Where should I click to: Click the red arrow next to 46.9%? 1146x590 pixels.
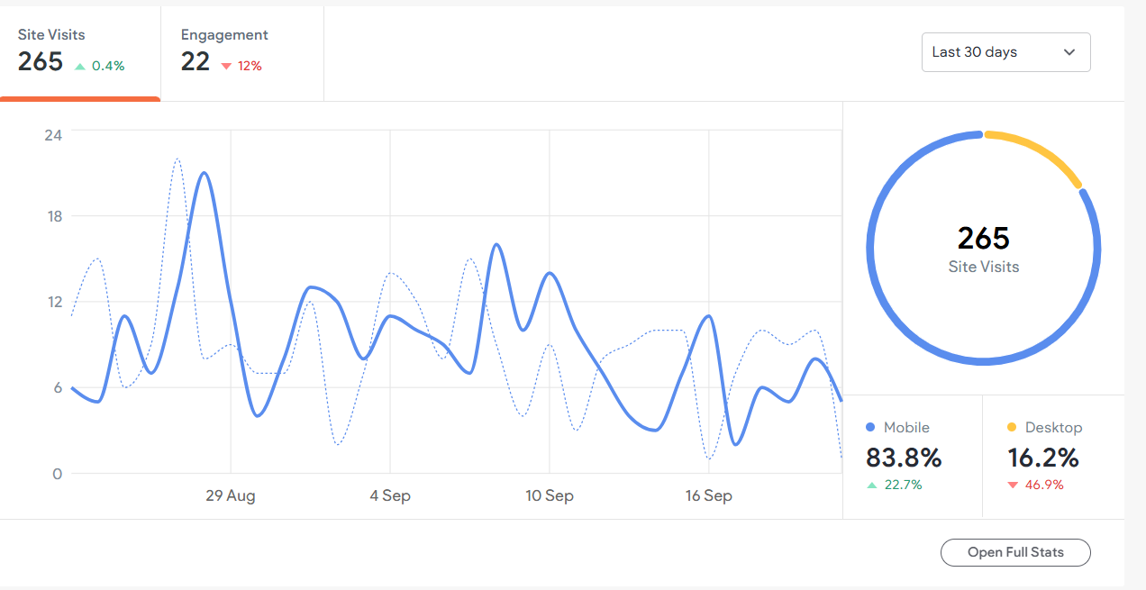[x=1013, y=486]
